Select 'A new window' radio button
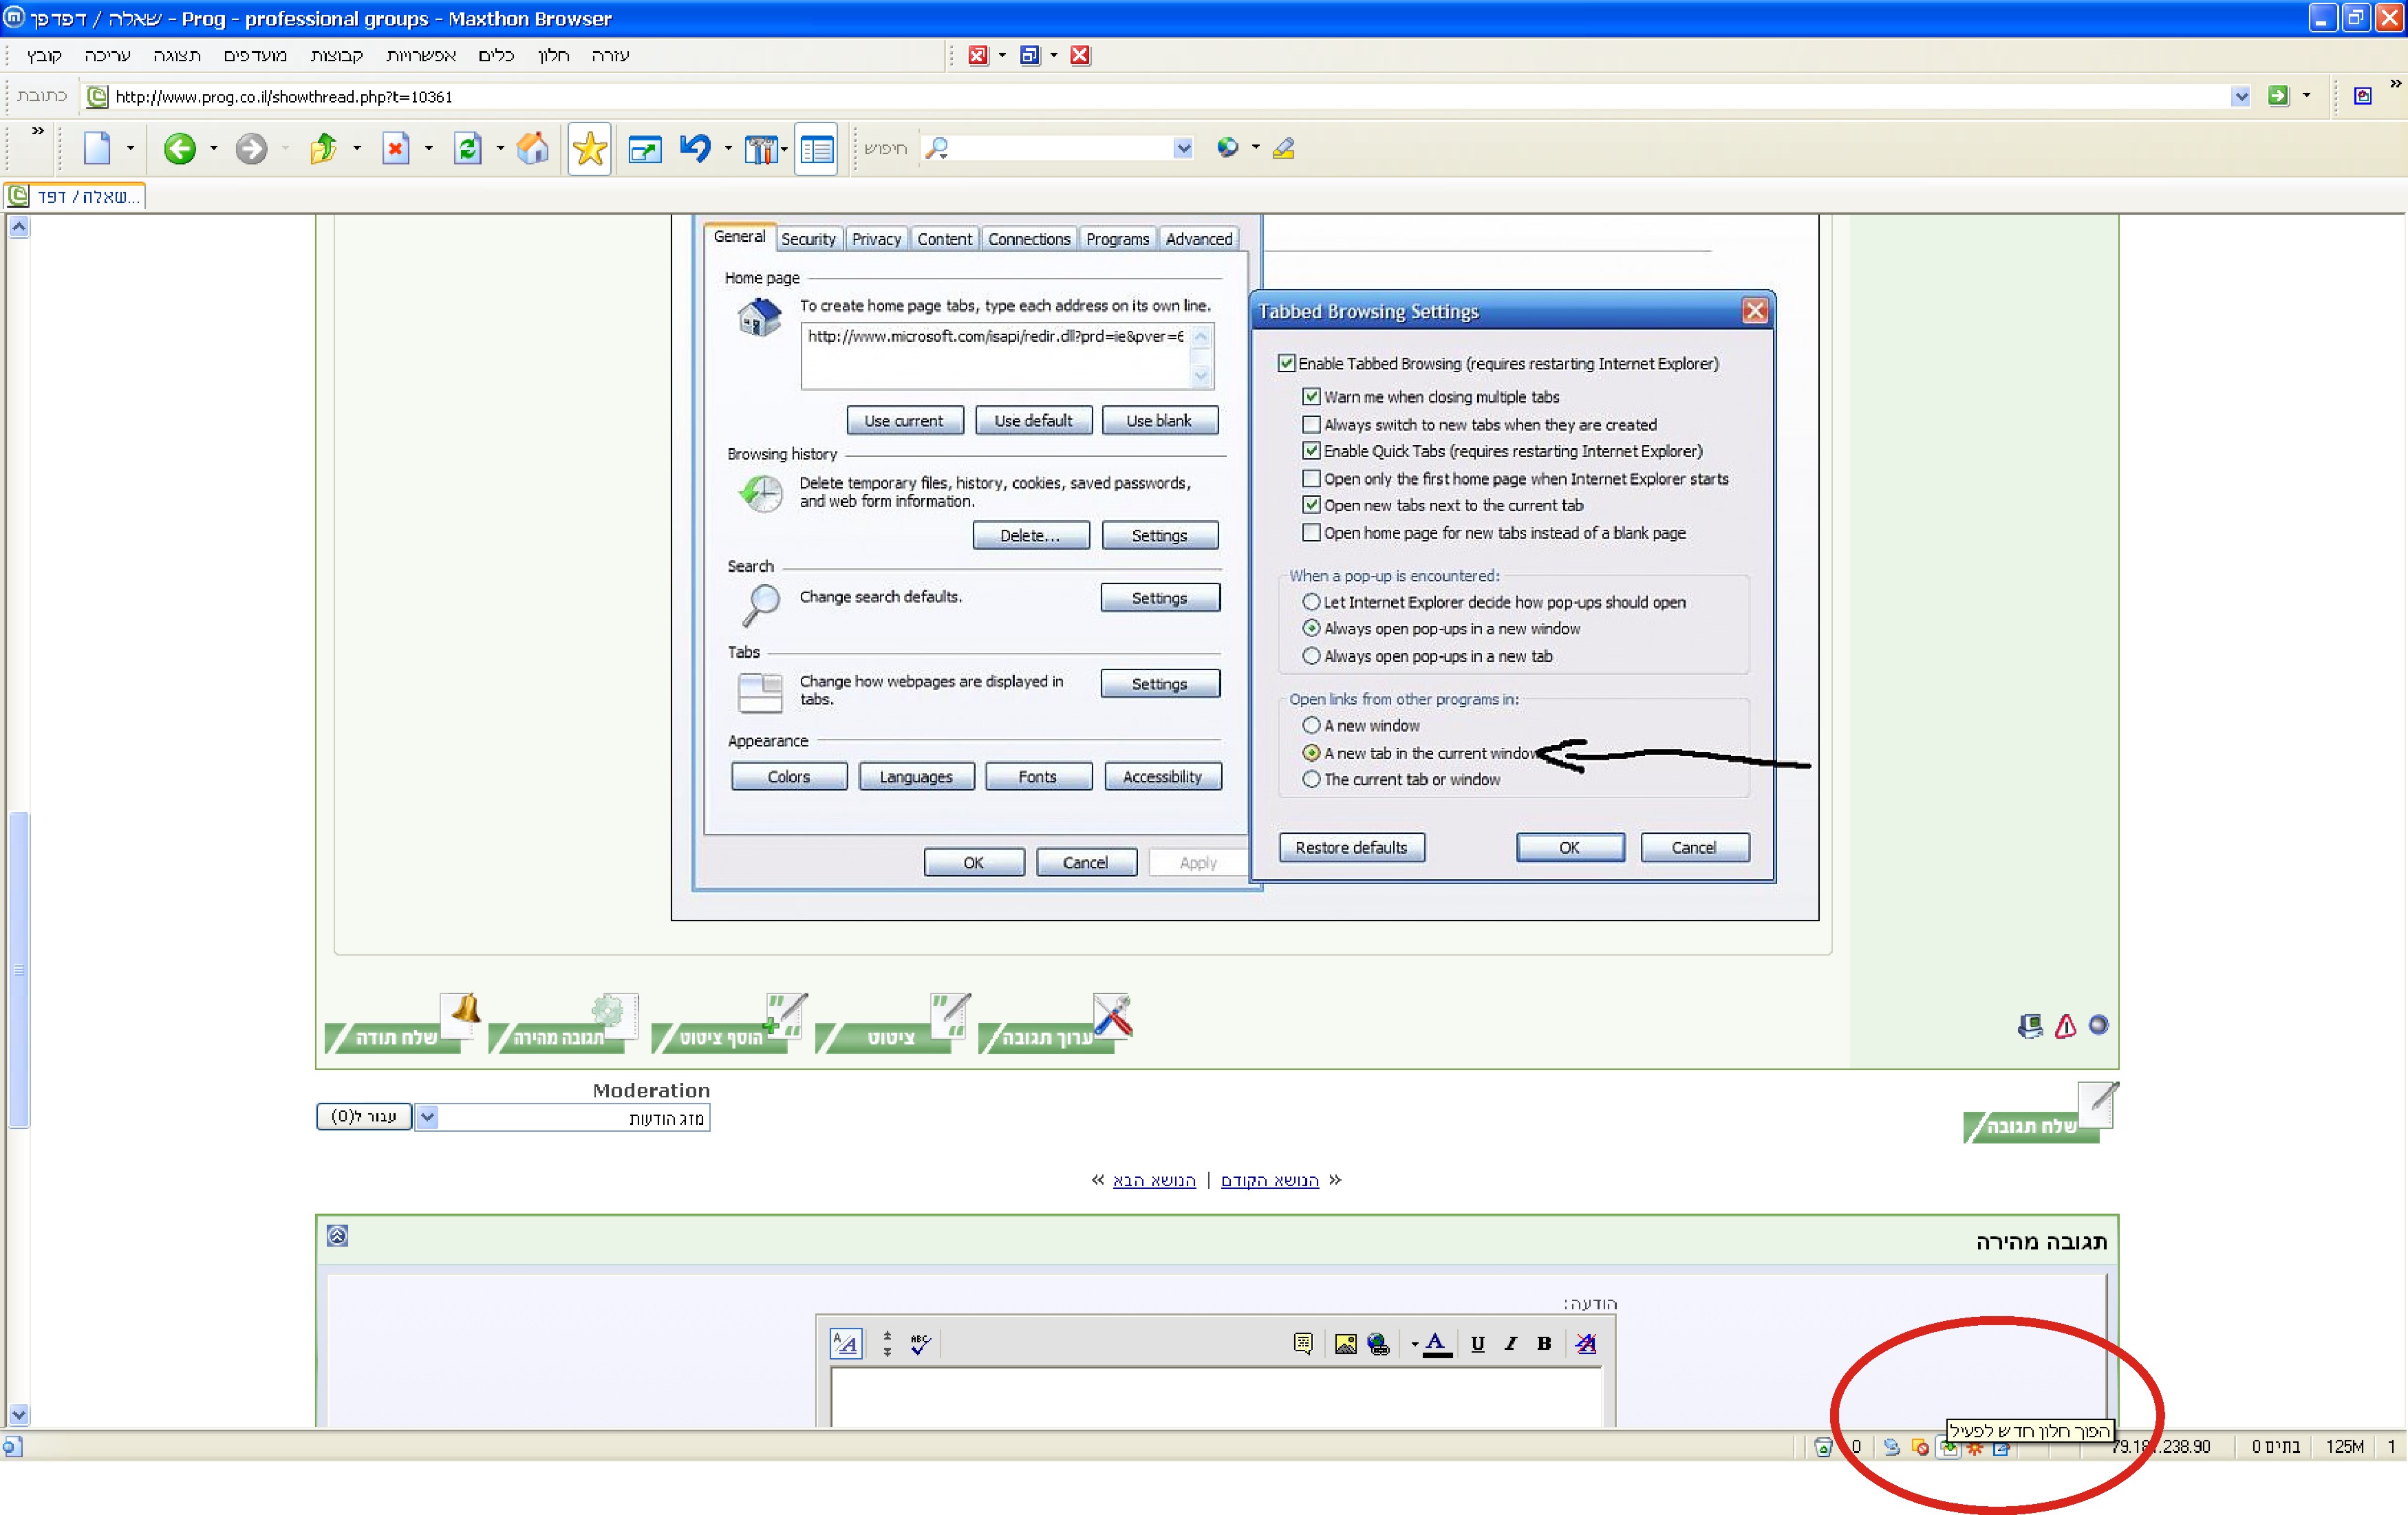The image size is (2408, 1515). [1311, 725]
